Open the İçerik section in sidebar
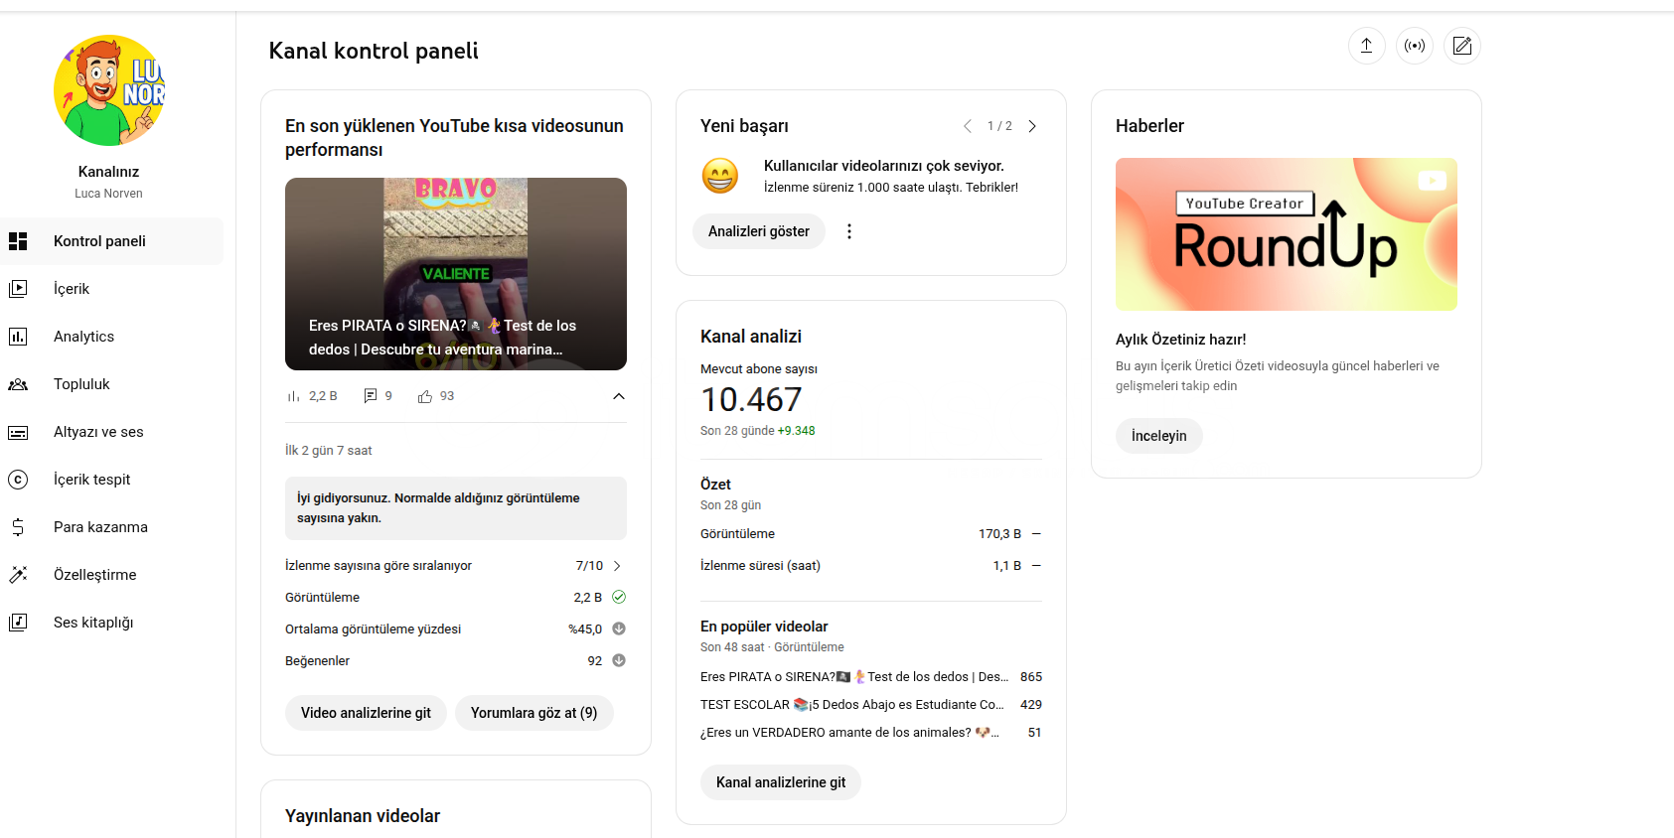This screenshot has height=838, width=1674. (x=72, y=289)
